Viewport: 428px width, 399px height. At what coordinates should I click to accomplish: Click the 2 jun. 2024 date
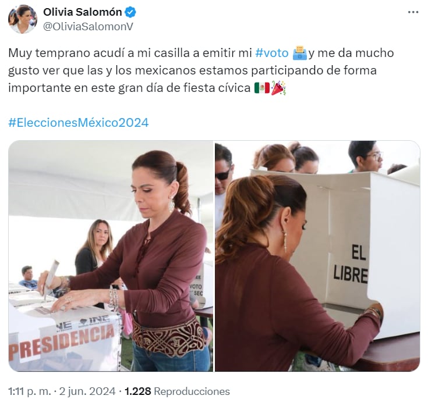87,391
